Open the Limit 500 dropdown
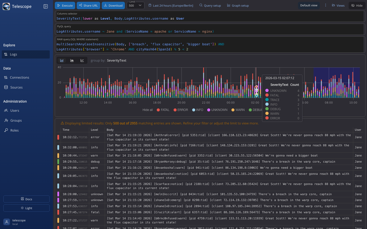367x229 pixels. click(135, 6)
